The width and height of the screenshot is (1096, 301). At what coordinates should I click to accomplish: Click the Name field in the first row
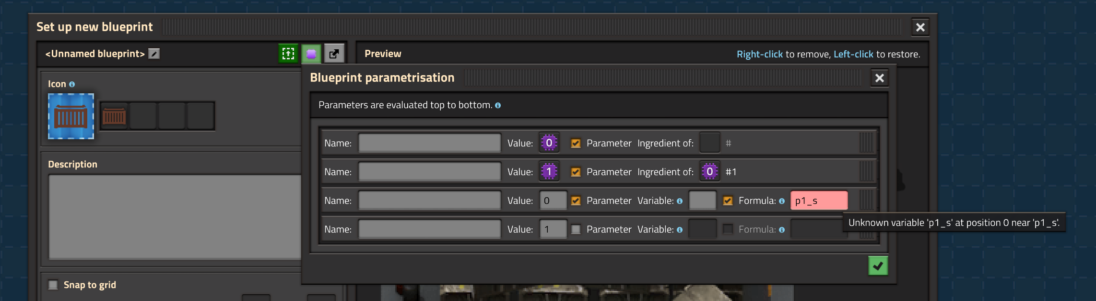(x=429, y=143)
